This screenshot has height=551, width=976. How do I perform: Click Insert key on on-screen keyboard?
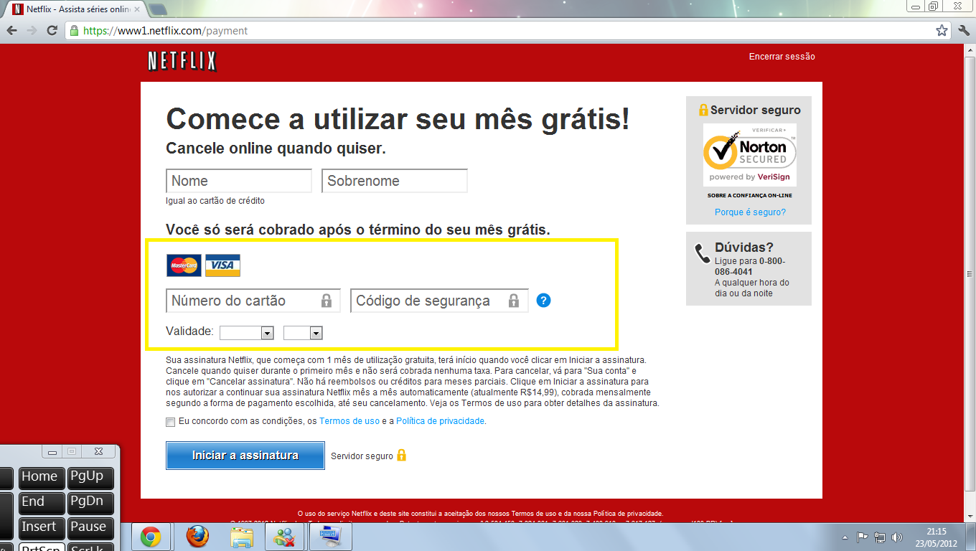coord(42,528)
